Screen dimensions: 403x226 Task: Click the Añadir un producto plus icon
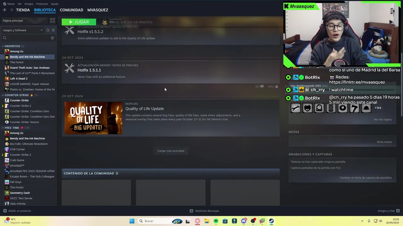(x=5, y=211)
